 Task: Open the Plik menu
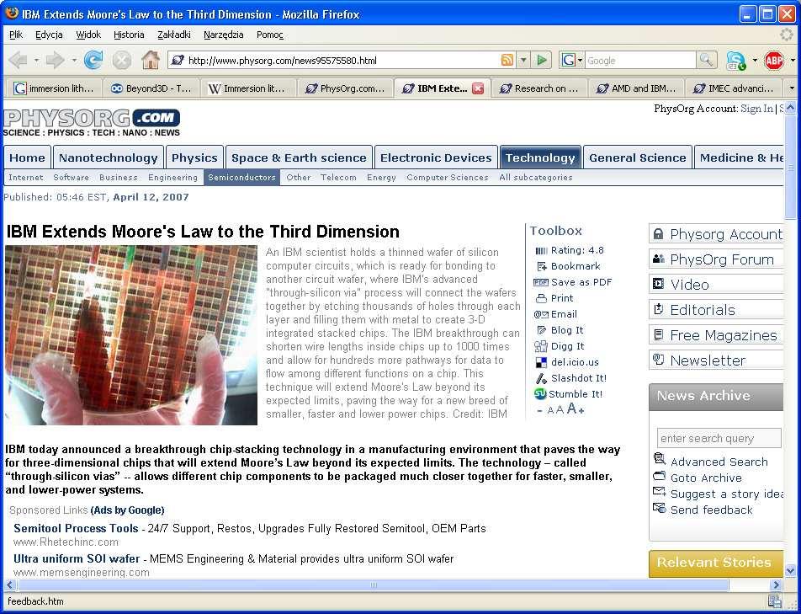(16, 35)
